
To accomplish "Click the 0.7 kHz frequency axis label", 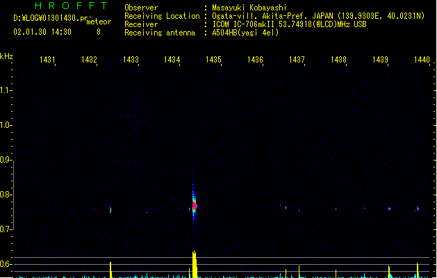I will tap(6, 229).
